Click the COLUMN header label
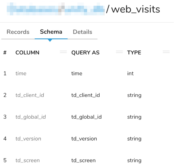This screenshot has width=174, height=166. pos(27,53)
